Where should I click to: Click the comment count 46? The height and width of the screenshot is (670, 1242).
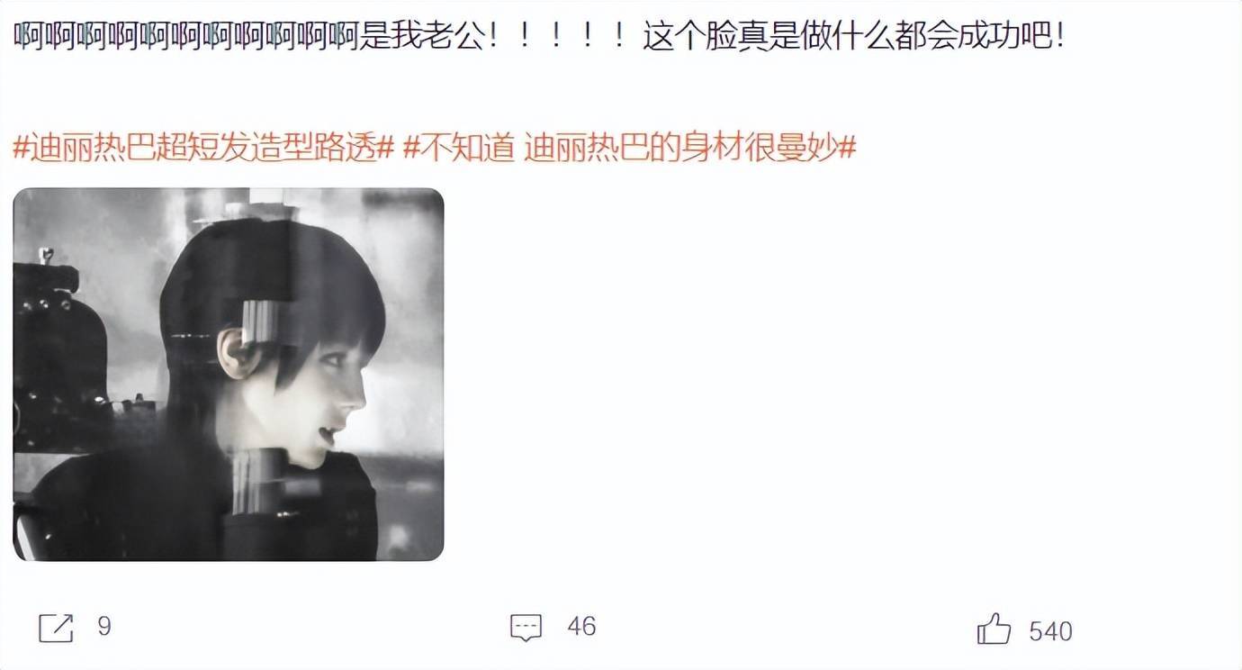click(581, 626)
